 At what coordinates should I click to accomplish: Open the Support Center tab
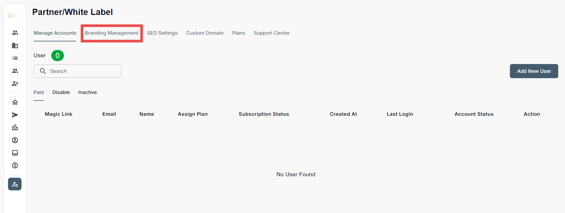coord(272,33)
